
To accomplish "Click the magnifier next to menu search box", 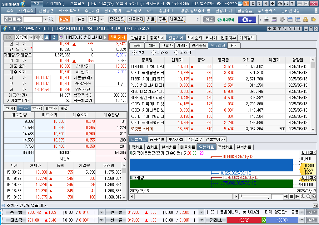I will (51, 19).
